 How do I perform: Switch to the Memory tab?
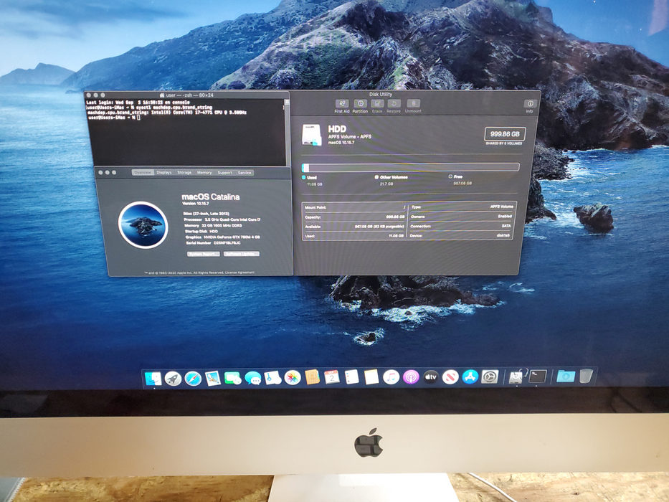point(204,172)
